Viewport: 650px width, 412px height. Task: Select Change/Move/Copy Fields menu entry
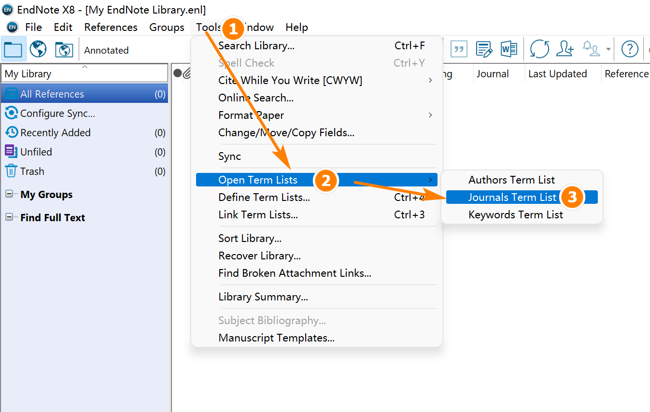click(317, 133)
